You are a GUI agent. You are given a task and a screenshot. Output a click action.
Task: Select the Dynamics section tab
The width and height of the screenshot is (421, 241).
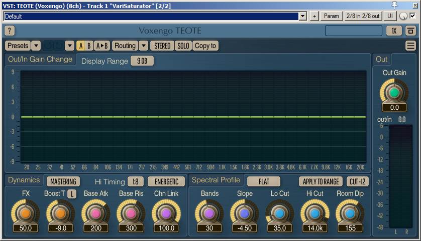click(x=24, y=180)
